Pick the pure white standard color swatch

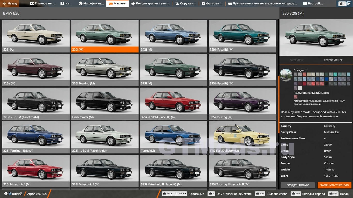[x=300, y=88]
